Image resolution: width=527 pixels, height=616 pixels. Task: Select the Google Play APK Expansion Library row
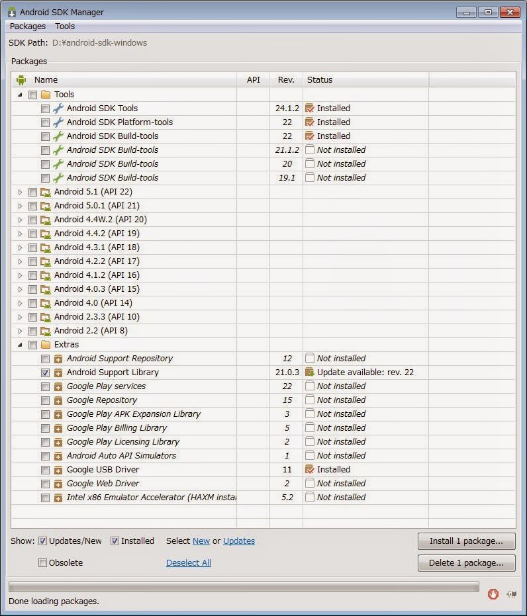263,414
